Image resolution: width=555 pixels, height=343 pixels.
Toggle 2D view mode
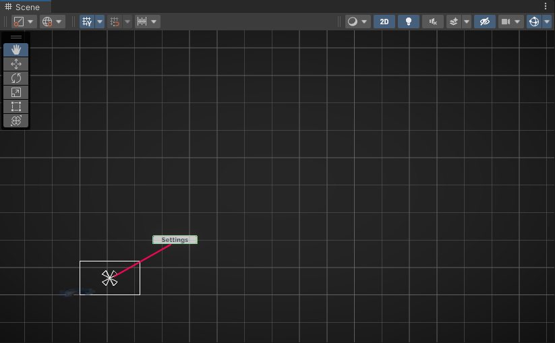click(x=384, y=22)
